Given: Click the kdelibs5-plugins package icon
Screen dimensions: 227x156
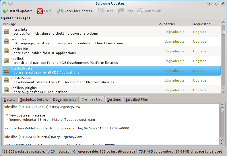Looking at the screenshot, I should (6, 90).
